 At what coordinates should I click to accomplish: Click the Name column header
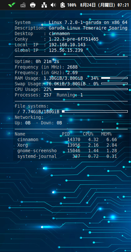(20, 134)
